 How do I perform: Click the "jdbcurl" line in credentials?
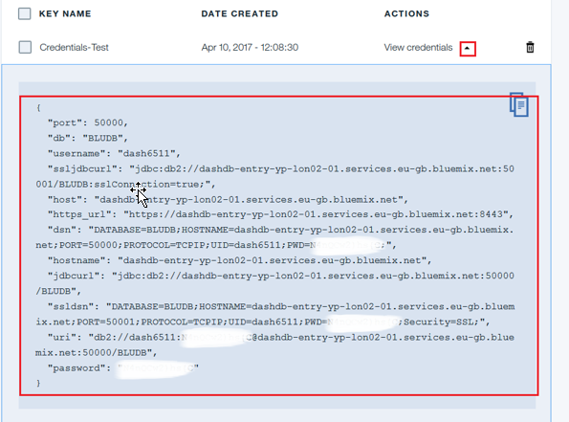(x=274, y=283)
